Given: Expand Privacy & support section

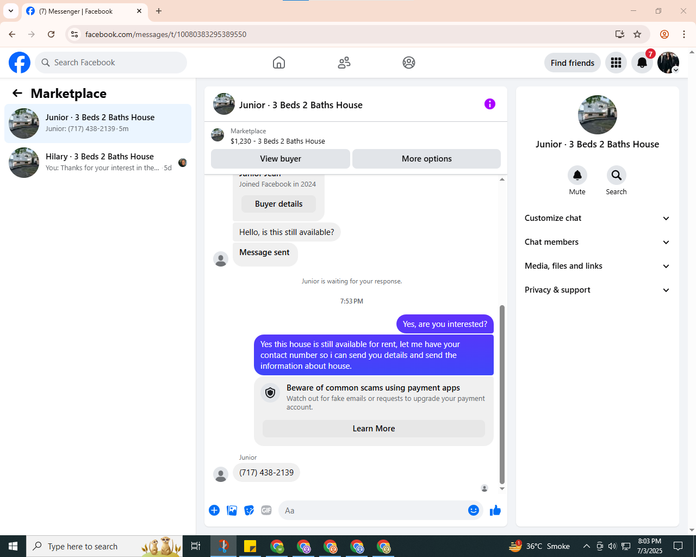Looking at the screenshot, I should [x=597, y=290].
